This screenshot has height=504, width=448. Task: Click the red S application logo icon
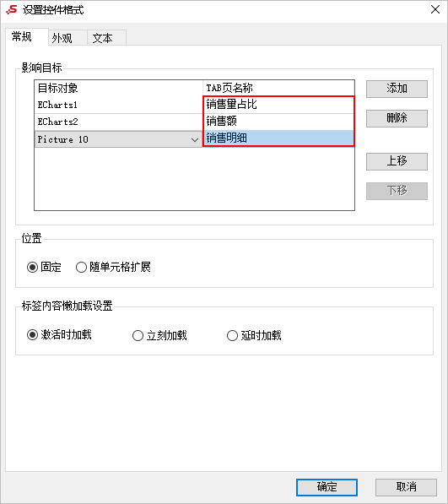[12, 9]
